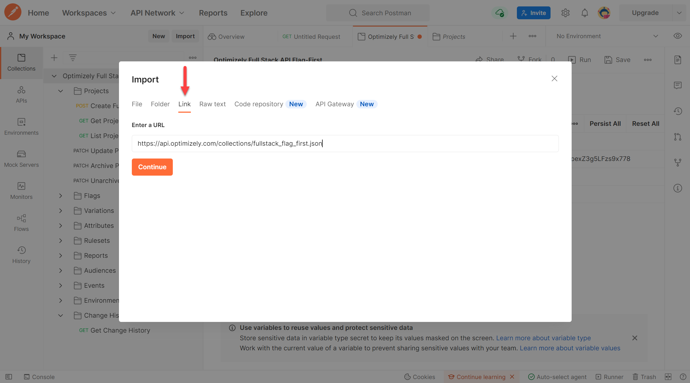Open tab bar more options dots
This screenshot has height=383, width=690.
coord(532,36)
